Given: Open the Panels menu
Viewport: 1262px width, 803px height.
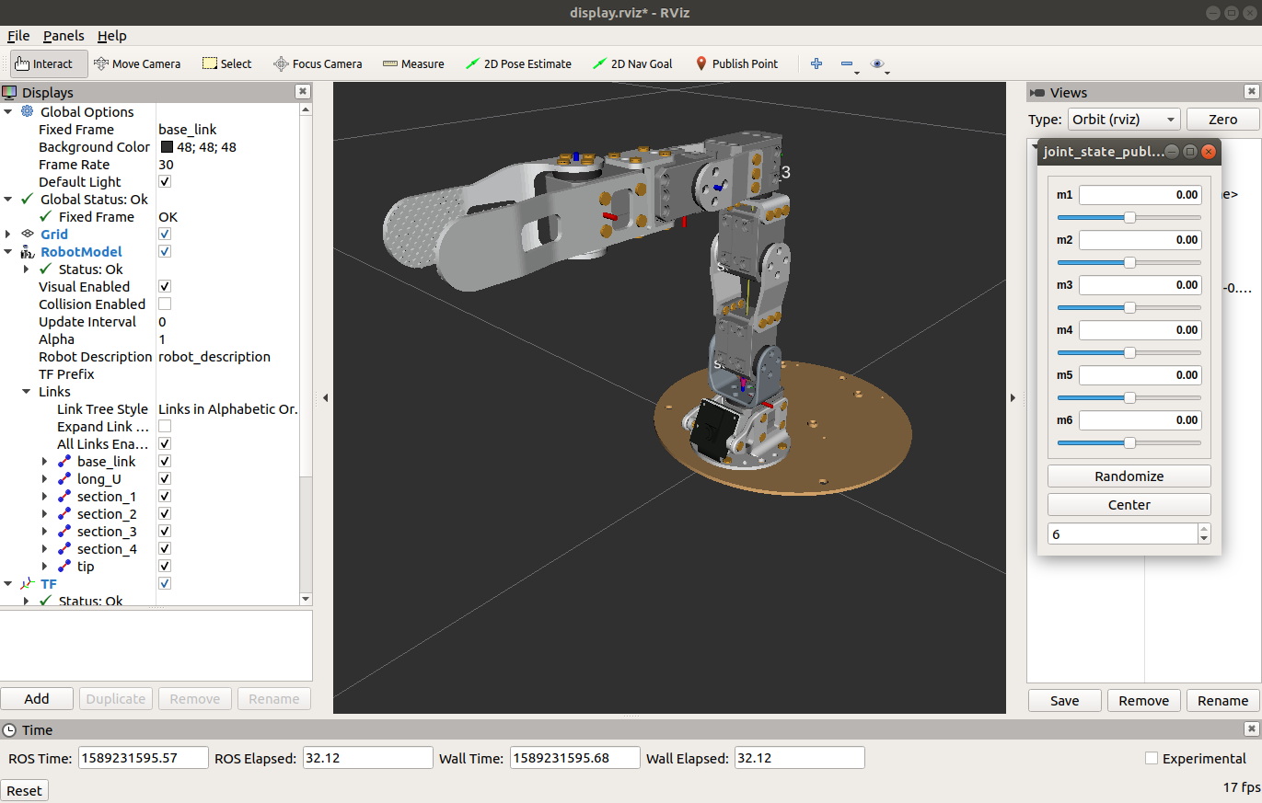Looking at the screenshot, I should tap(64, 36).
